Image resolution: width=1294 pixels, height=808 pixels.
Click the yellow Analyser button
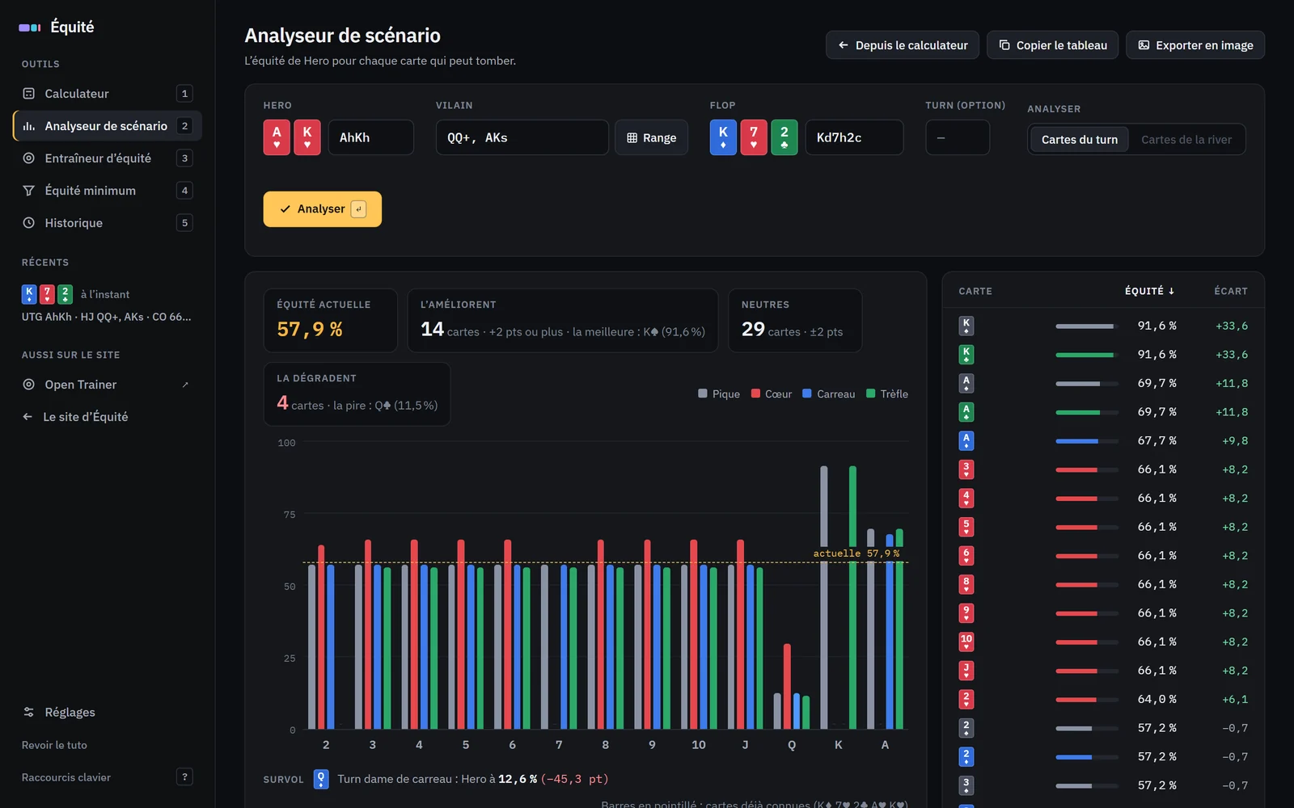322,209
